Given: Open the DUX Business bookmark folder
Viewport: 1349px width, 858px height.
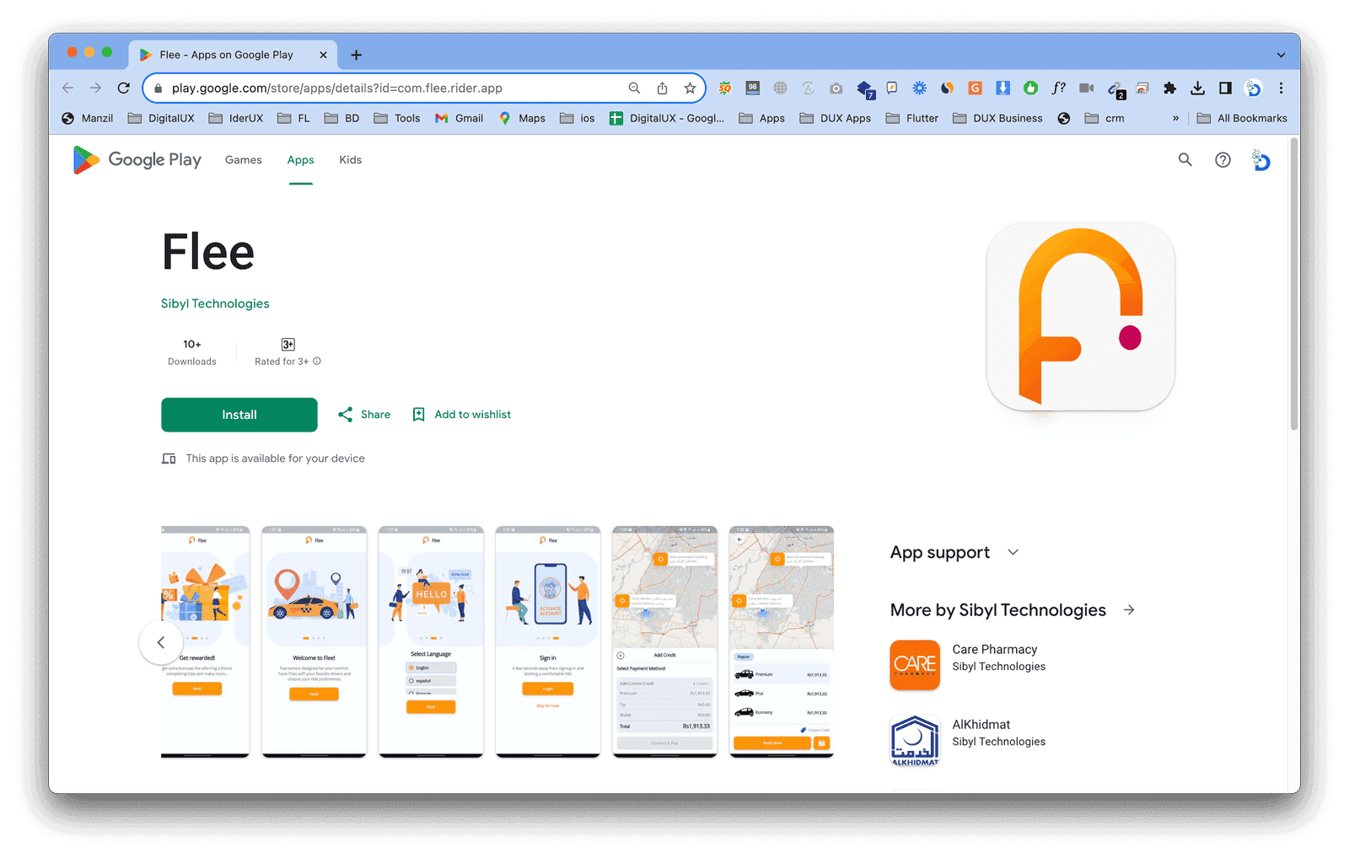Looking at the screenshot, I should 997,118.
